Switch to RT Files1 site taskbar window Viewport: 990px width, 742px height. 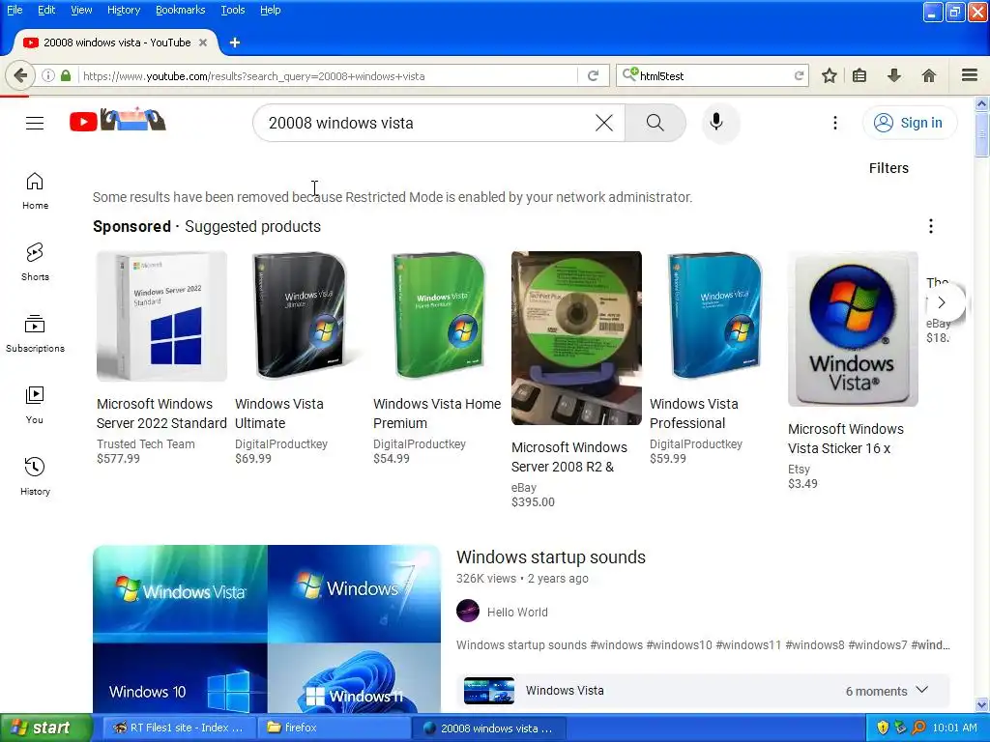click(x=179, y=728)
